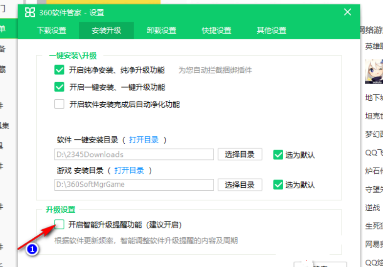
Task: Select 逆战 in background game list
Action: [x=373, y=208]
